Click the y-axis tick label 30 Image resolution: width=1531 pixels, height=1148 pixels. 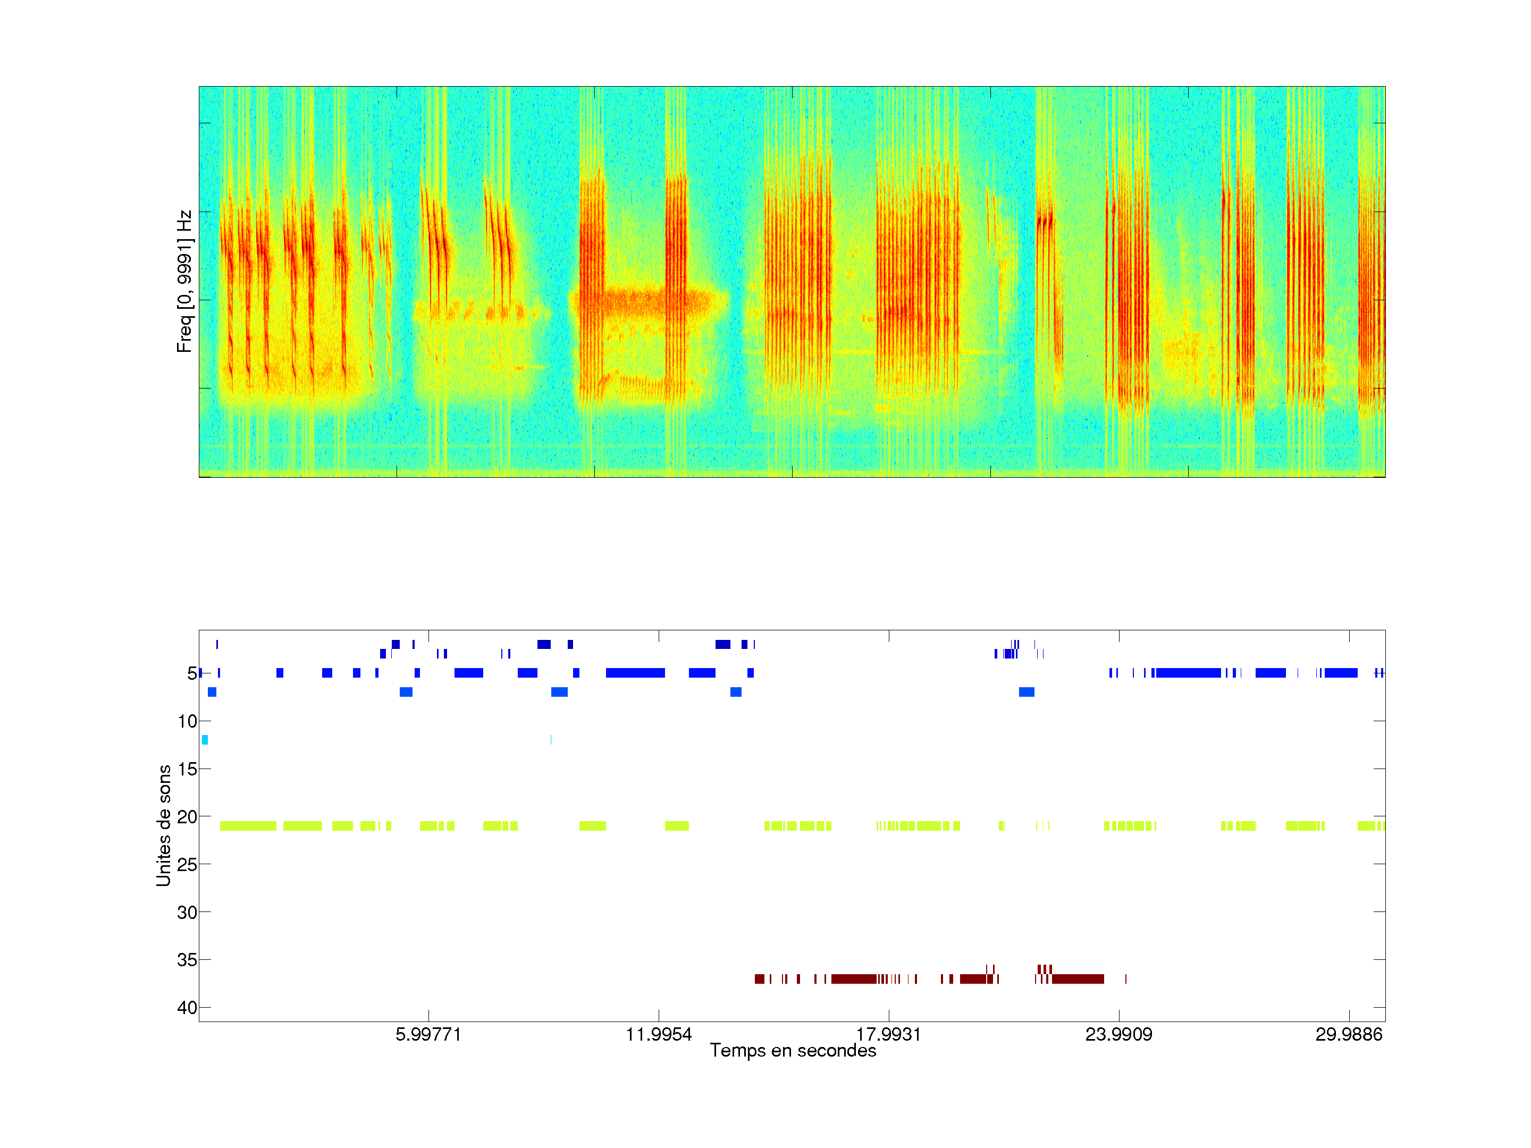coord(187,912)
